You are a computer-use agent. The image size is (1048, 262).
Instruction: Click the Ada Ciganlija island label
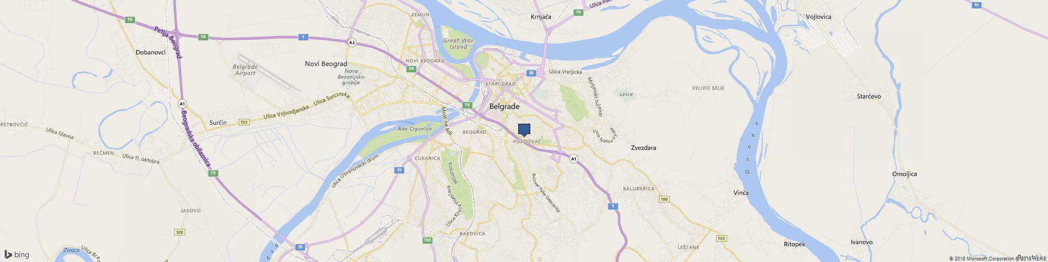coord(414,128)
